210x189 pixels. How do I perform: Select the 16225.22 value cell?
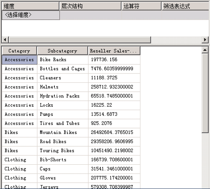(114, 105)
